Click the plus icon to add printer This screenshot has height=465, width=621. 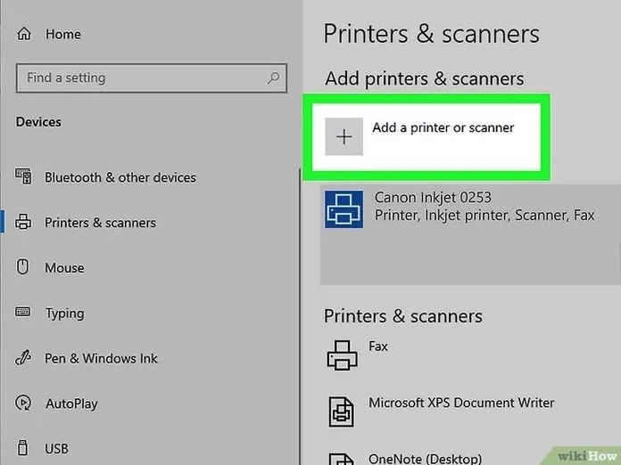(344, 136)
